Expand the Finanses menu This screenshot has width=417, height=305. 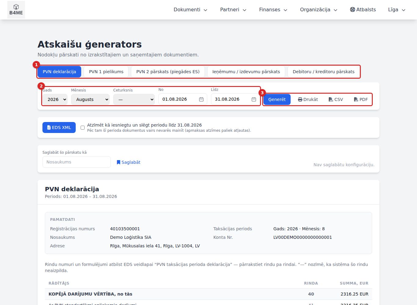tap(273, 10)
